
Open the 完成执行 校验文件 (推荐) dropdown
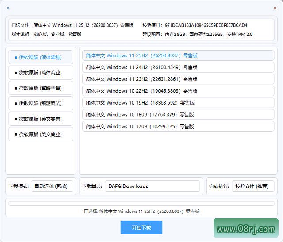pos(252,186)
